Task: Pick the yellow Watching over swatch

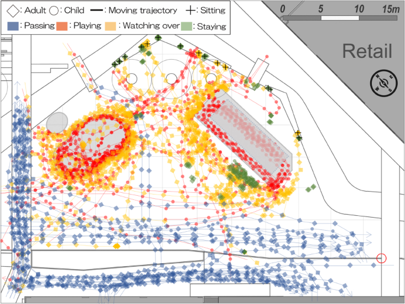Action: tap(111, 25)
